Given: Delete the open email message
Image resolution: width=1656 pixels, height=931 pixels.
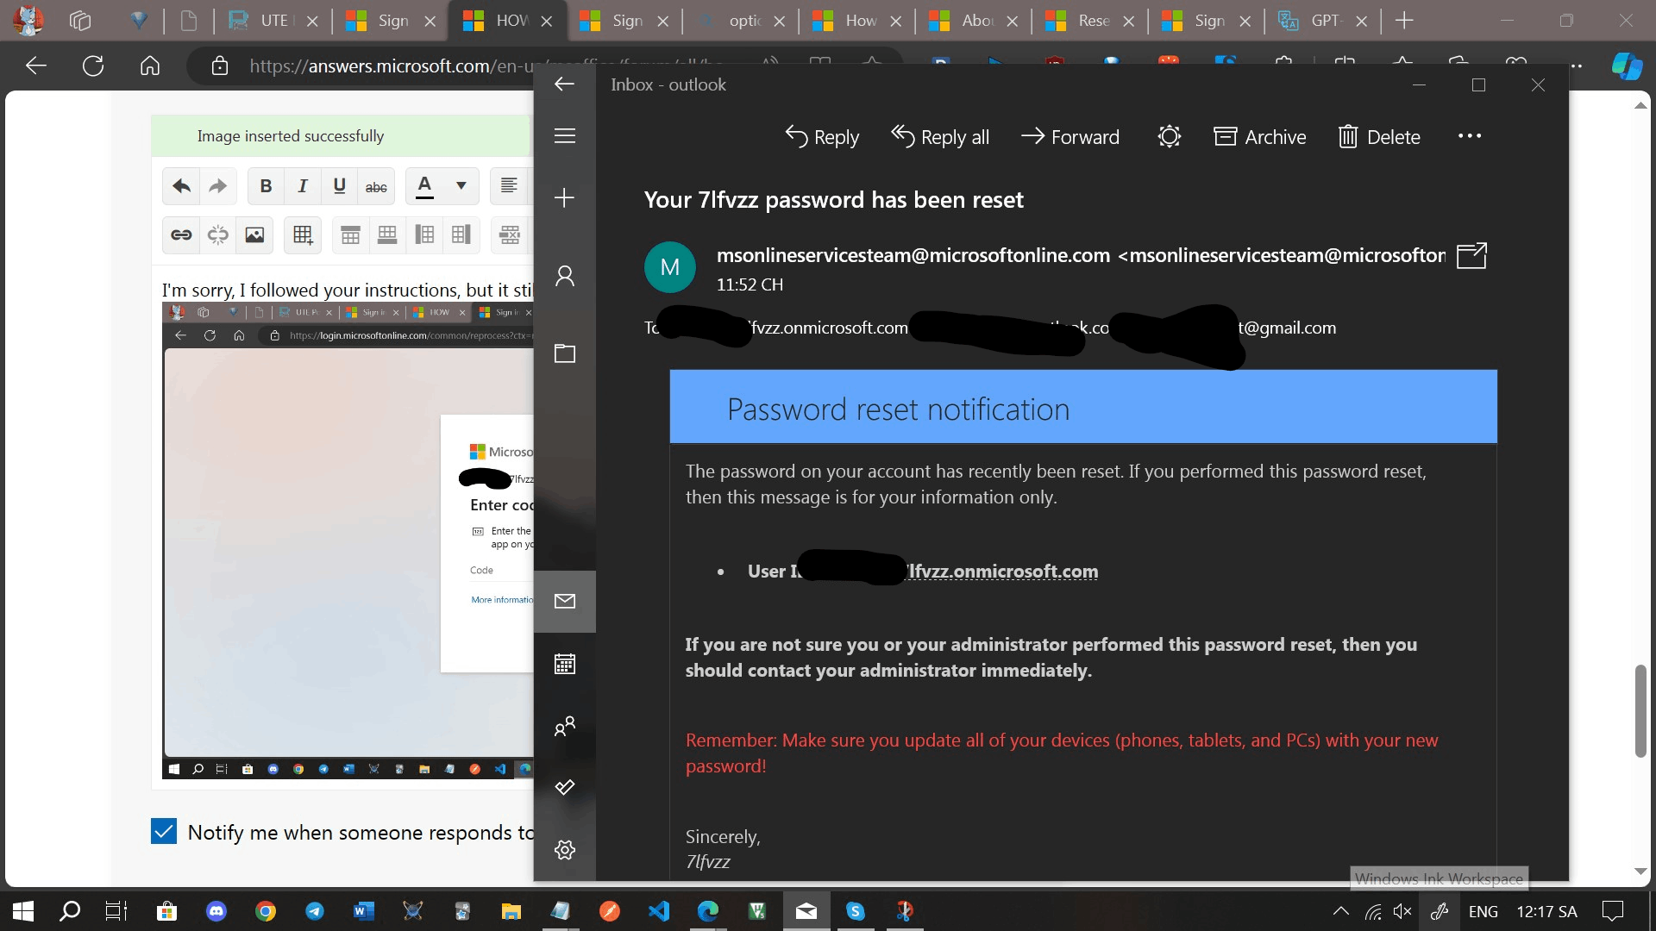Looking at the screenshot, I should 1379,137.
